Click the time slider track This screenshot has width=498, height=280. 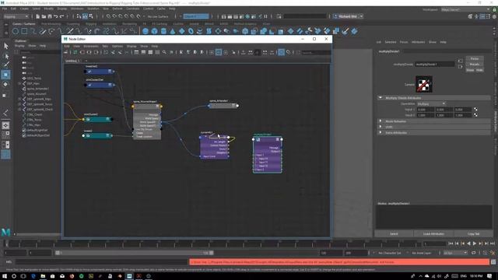[212, 243]
